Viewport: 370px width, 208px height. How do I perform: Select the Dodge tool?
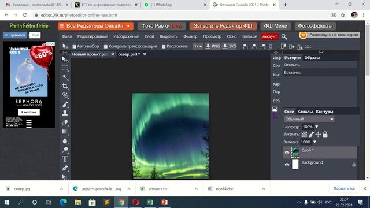(x=65, y=150)
